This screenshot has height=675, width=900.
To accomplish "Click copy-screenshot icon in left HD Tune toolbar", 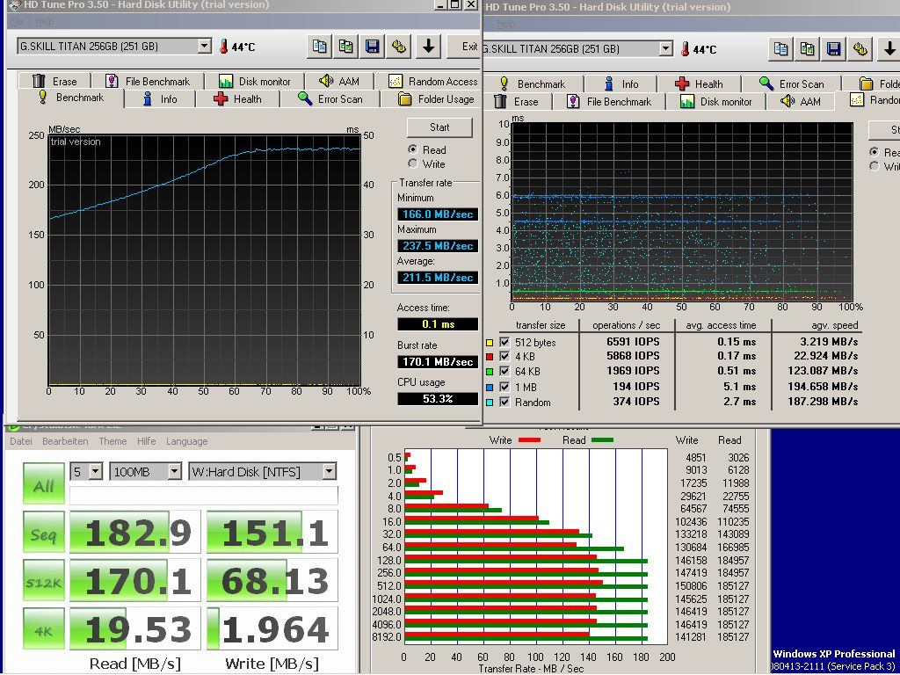I will tap(346, 46).
